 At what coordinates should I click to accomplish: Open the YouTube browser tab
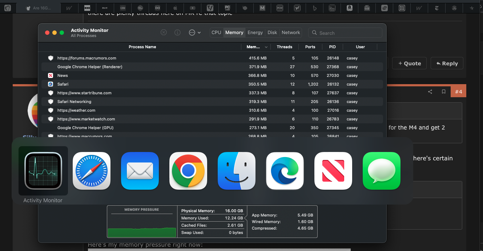coord(192,8)
